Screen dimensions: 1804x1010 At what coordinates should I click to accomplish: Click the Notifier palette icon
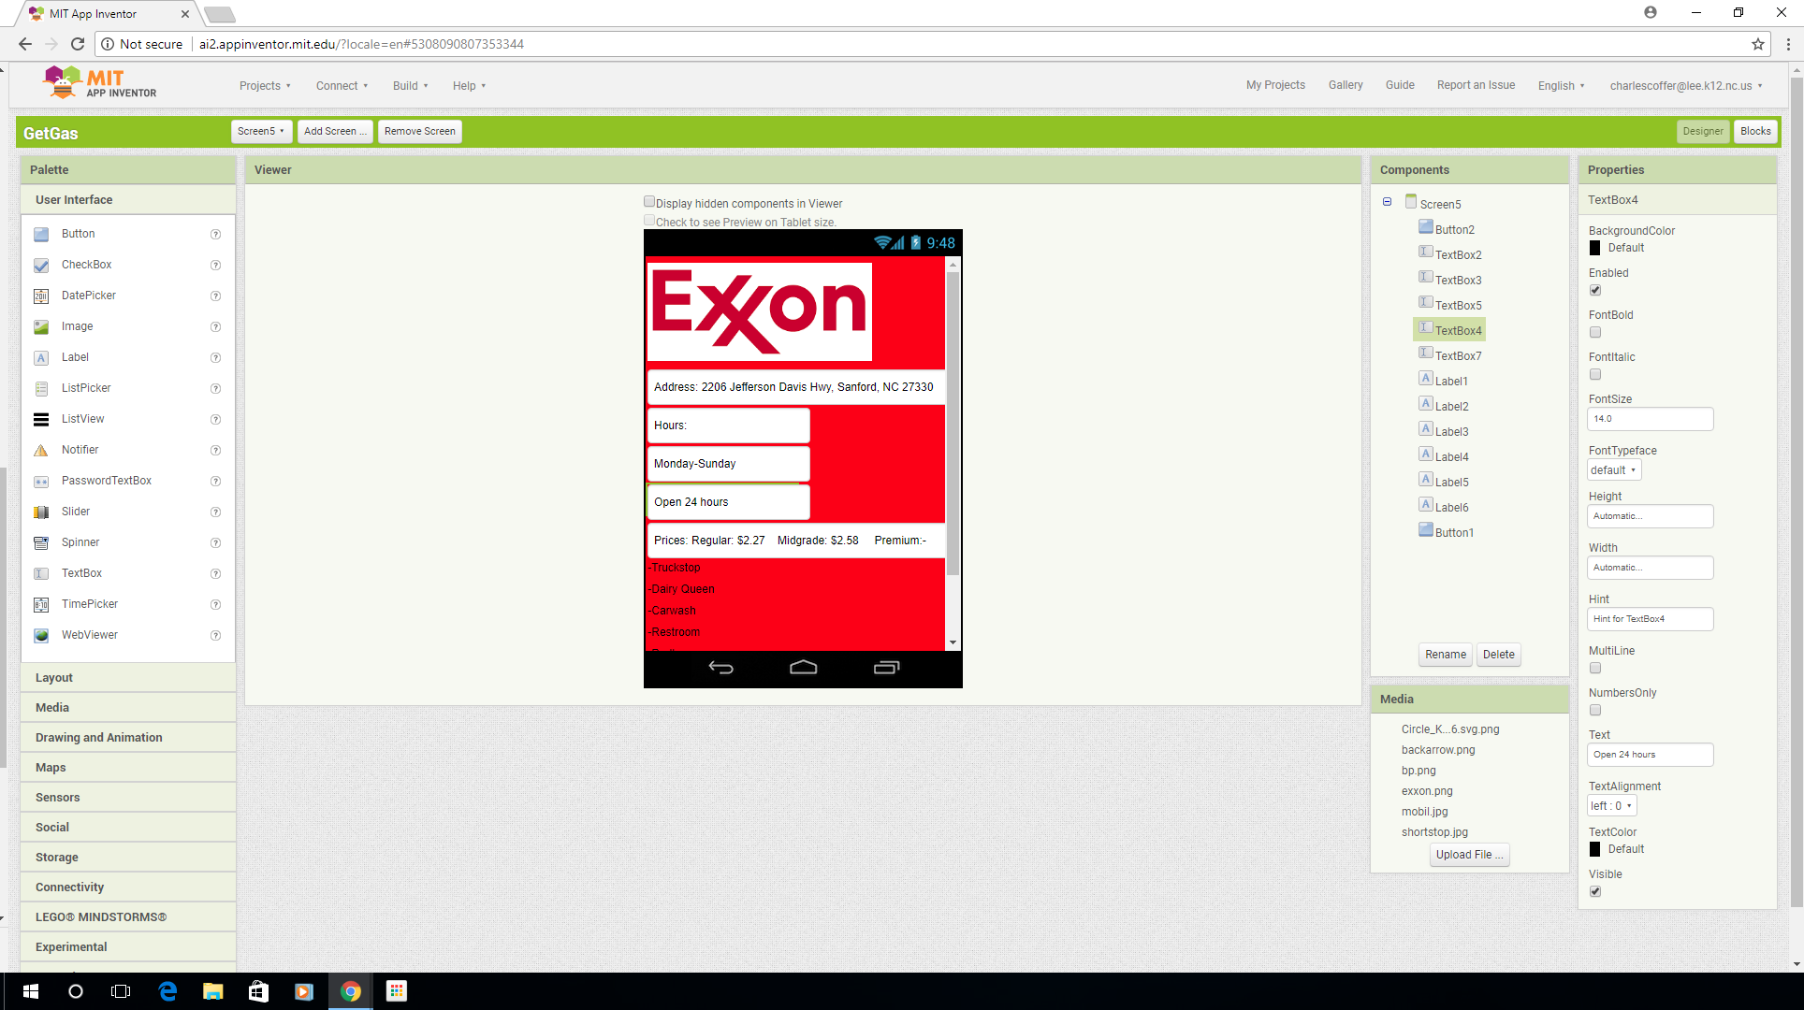tap(41, 451)
